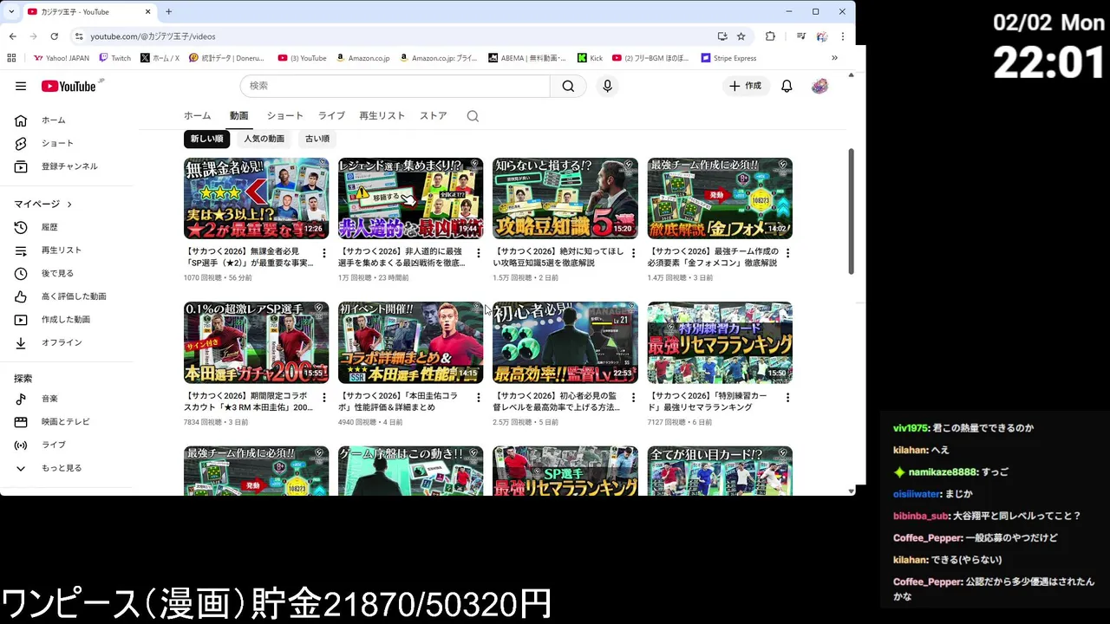The image size is (1110, 624).
Task: Switch to channel ホーム tab
Action: 197,116
